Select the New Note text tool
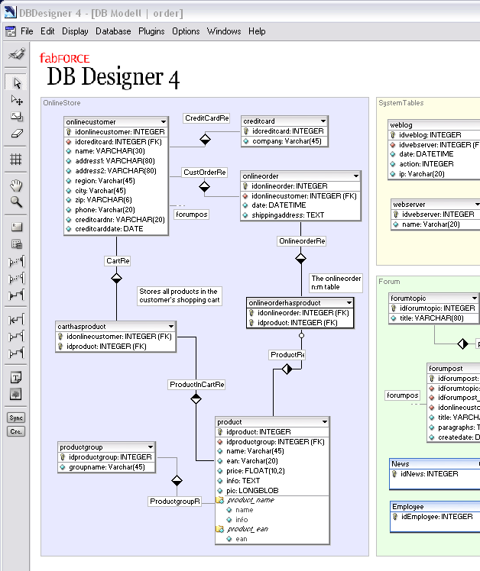Screen dimensions: 480x571 pos(16,378)
